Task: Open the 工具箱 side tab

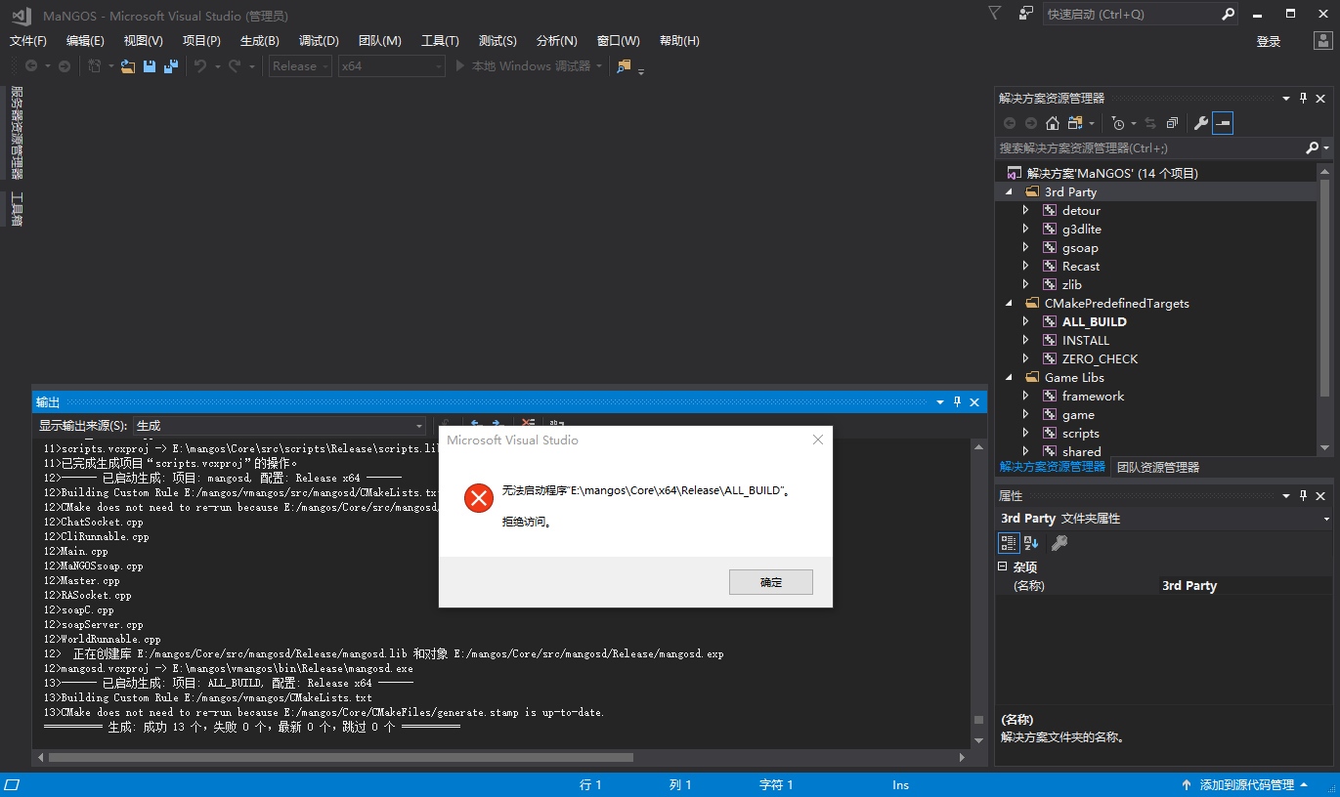Action: (16, 208)
